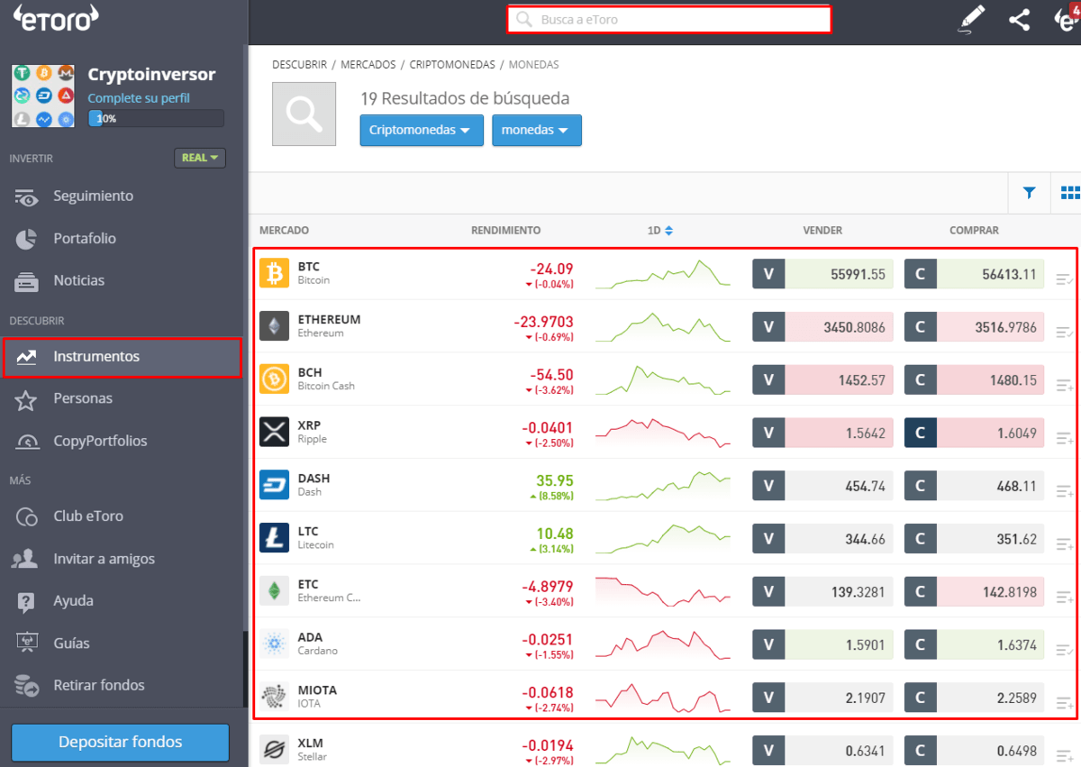Buy DASH at 468.11
1081x767 pixels.
974,486
